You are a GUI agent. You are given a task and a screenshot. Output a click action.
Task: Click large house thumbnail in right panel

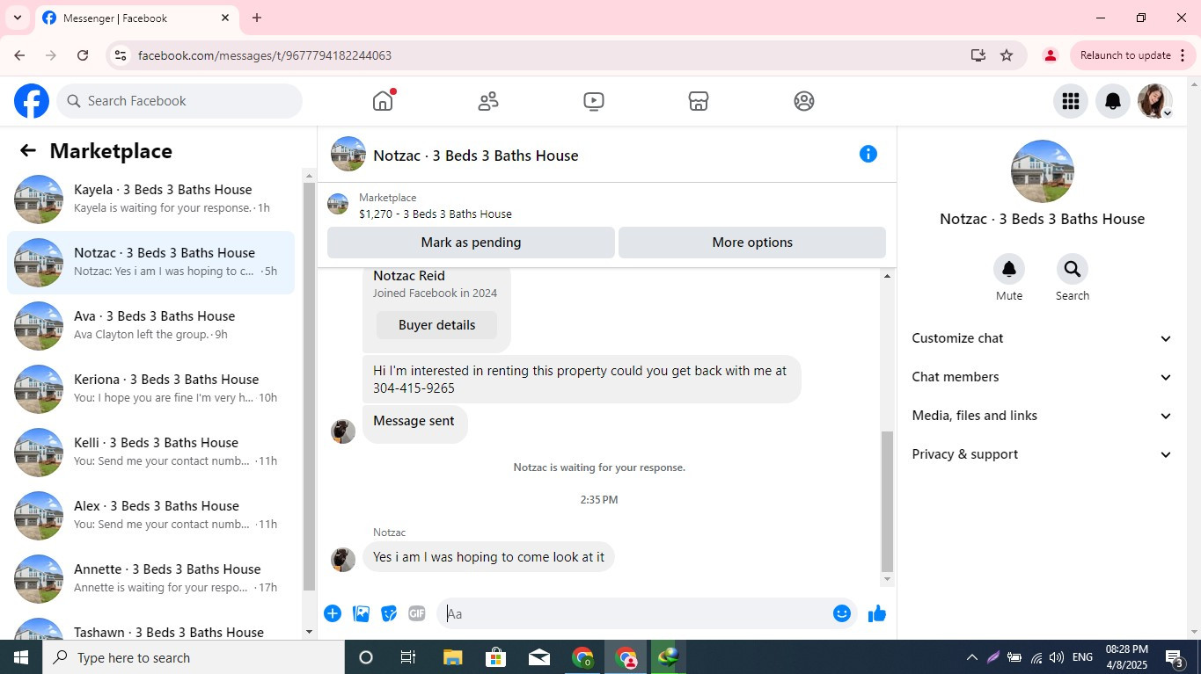pyautogui.click(x=1042, y=171)
